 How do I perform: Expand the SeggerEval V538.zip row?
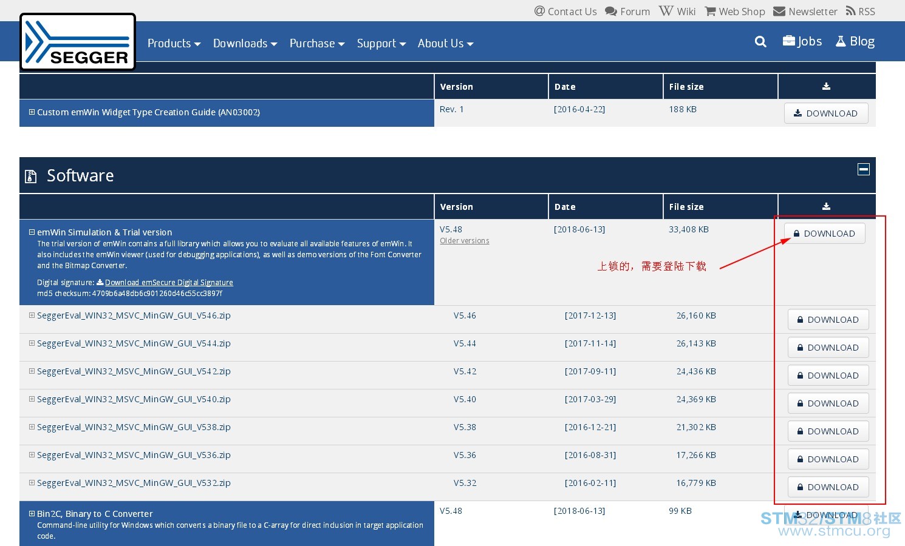(32, 427)
